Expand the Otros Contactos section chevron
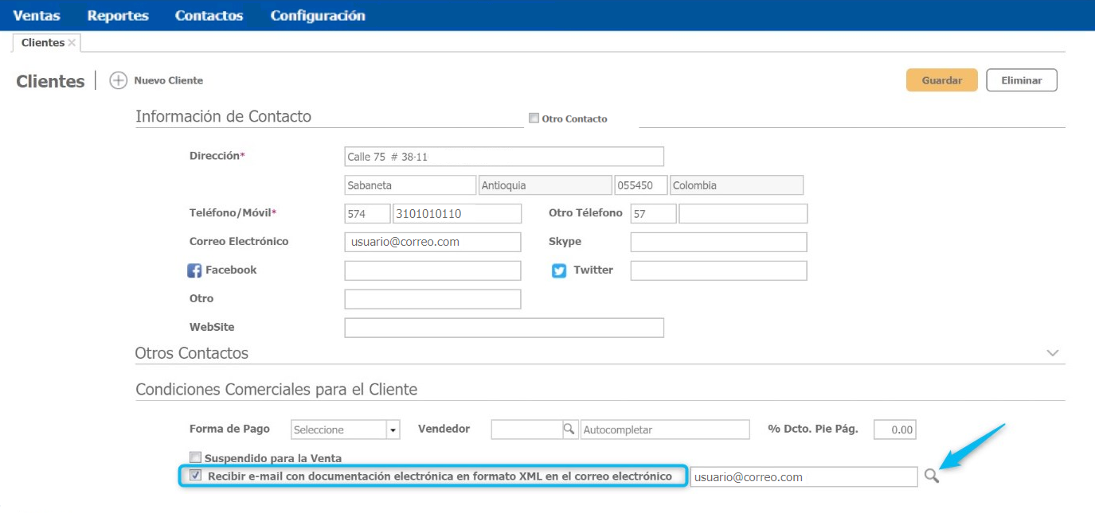The width and height of the screenshot is (1095, 513). [x=1053, y=353]
